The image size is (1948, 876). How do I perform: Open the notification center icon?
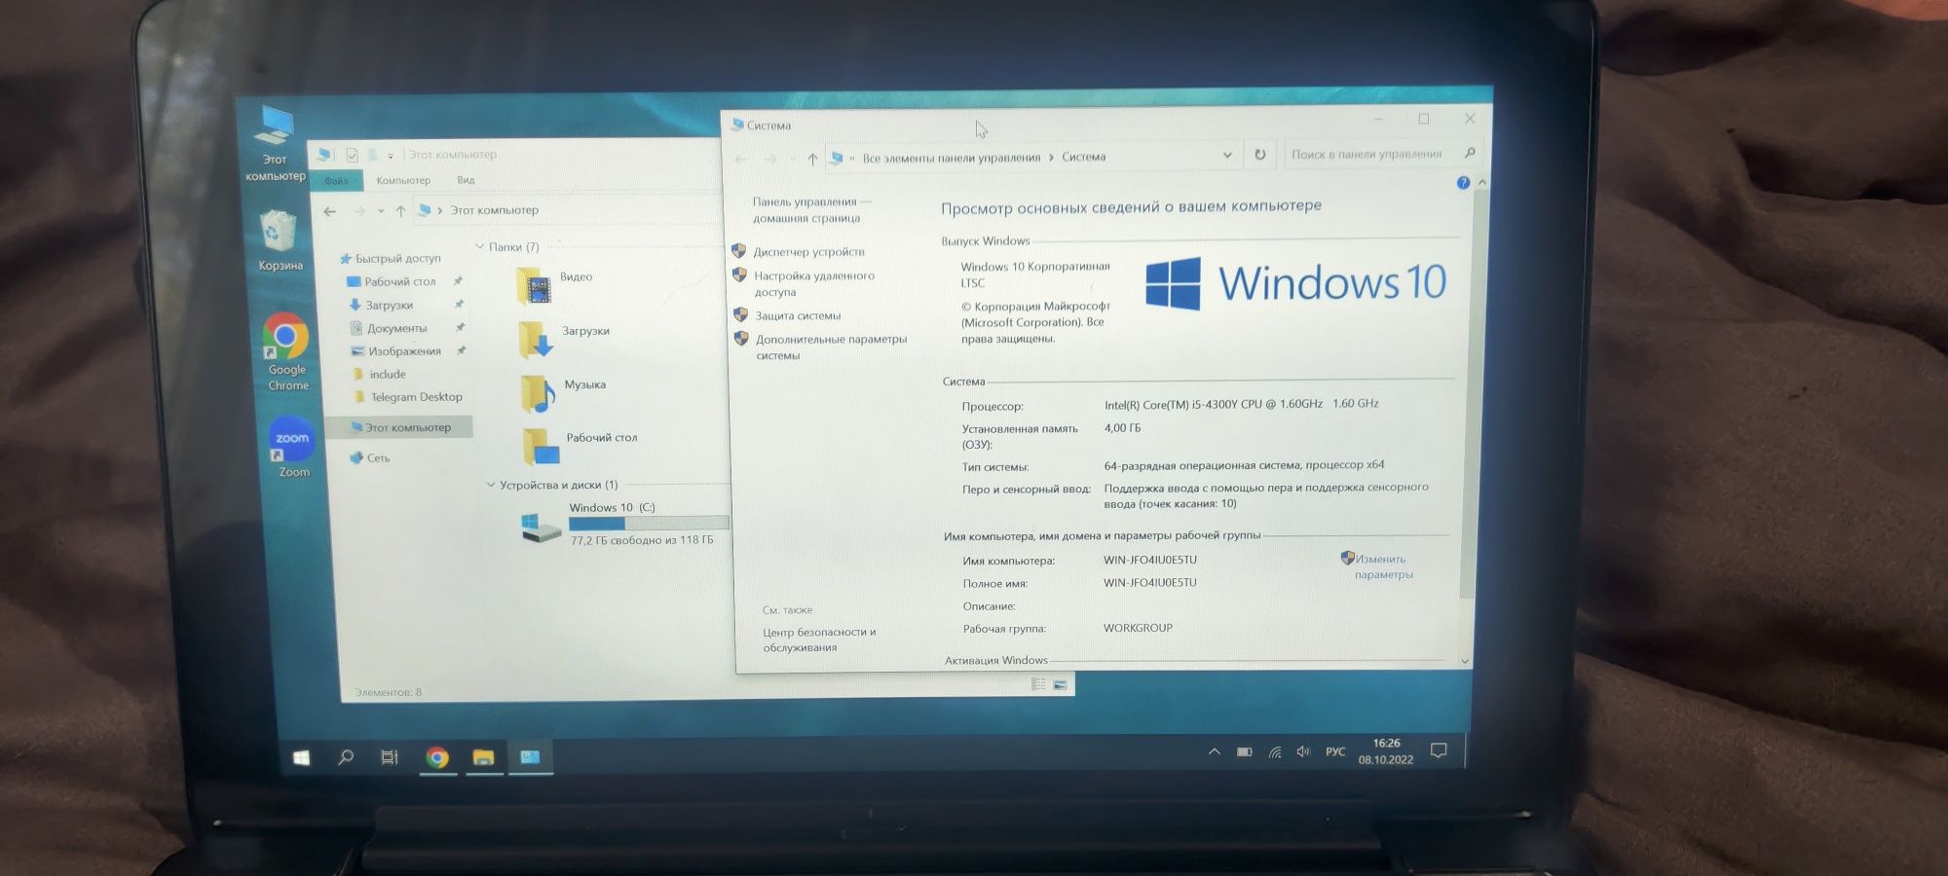pyautogui.click(x=1439, y=750)
